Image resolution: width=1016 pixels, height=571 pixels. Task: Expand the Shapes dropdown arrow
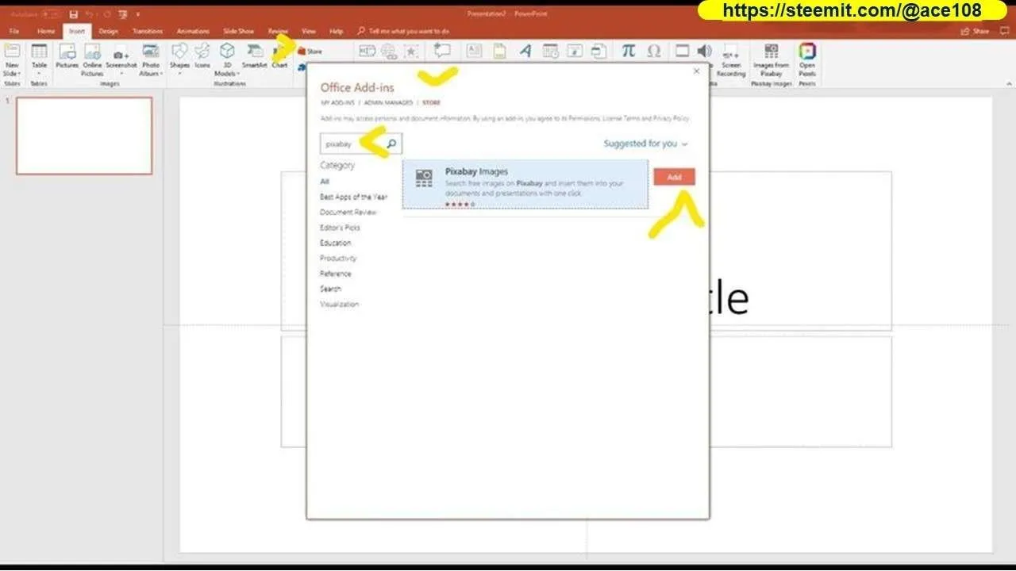179,74
